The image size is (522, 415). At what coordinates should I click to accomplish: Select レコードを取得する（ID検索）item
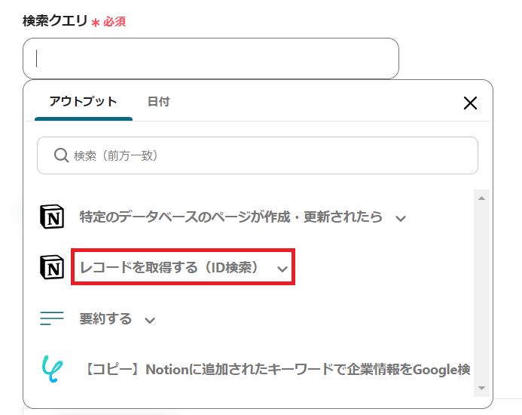[169, 268]
